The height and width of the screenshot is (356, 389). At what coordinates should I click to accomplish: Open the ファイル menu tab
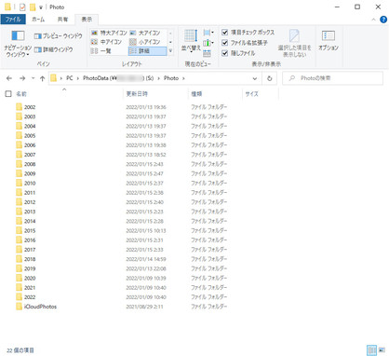(x=13, y=20)
